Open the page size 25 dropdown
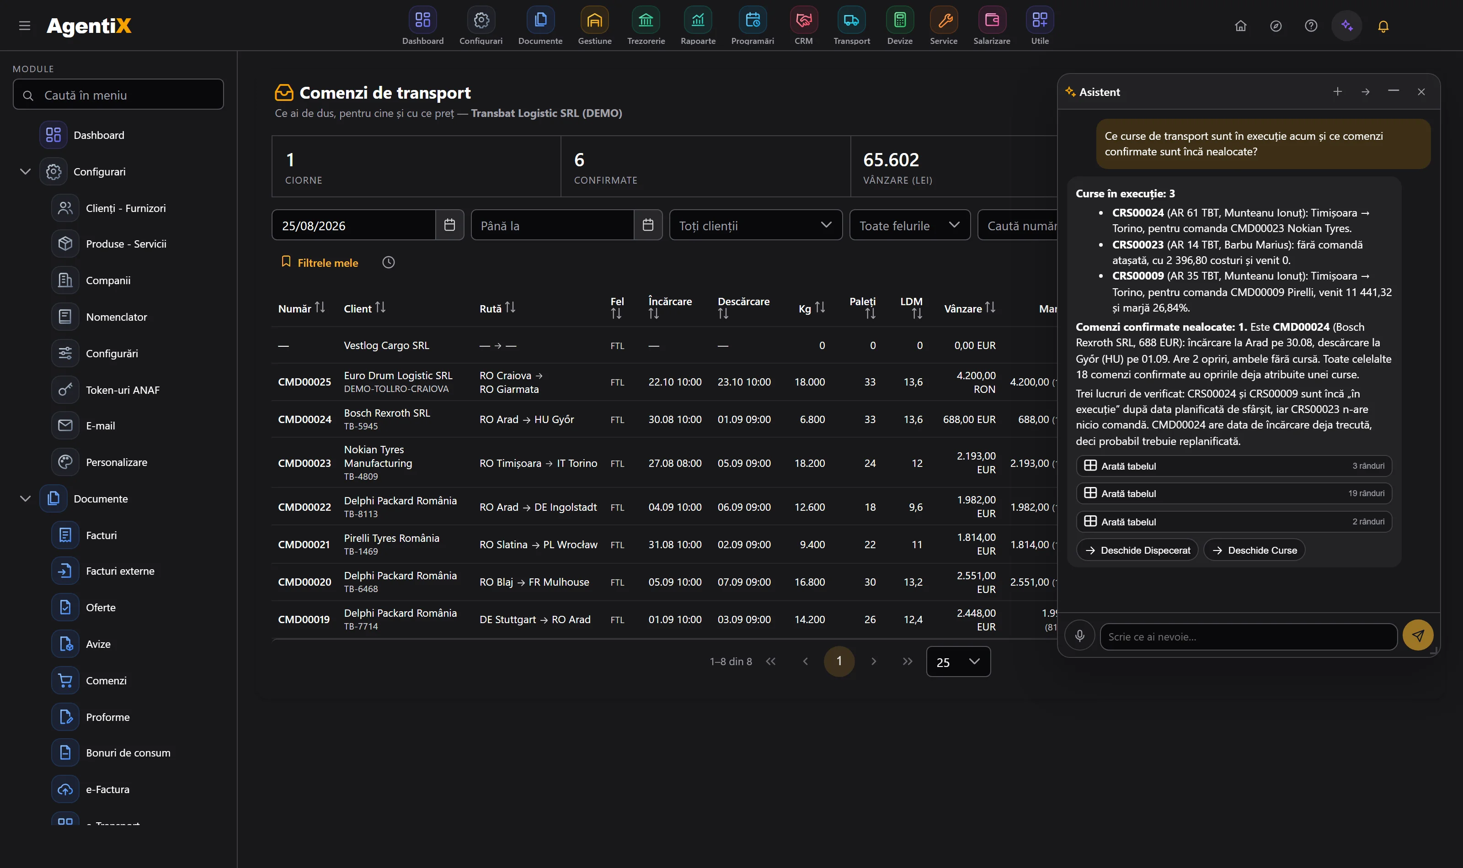Viewport: 1463px width, 868px height. tap(958, 662)
